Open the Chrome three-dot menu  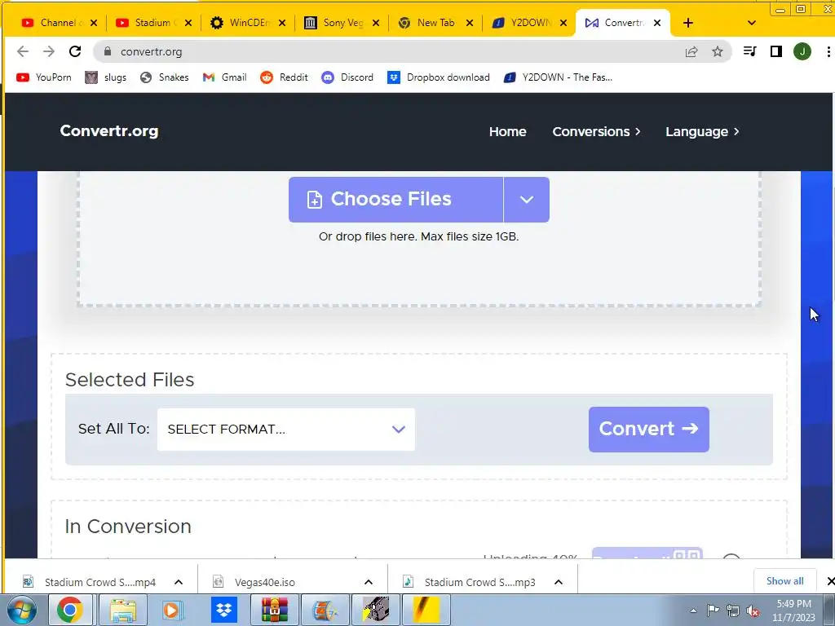(828, 51)
